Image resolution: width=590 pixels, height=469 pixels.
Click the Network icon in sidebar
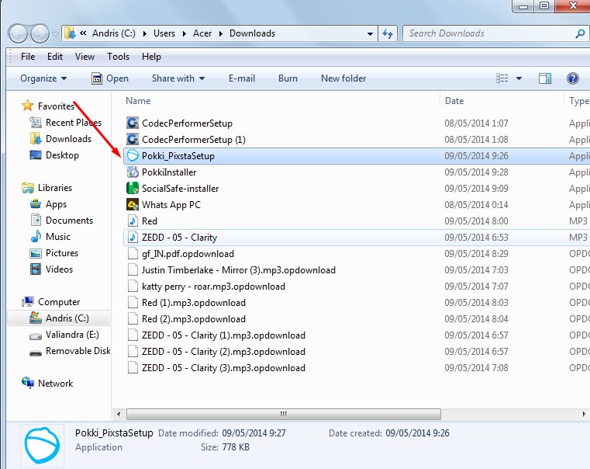click(27, 383)
